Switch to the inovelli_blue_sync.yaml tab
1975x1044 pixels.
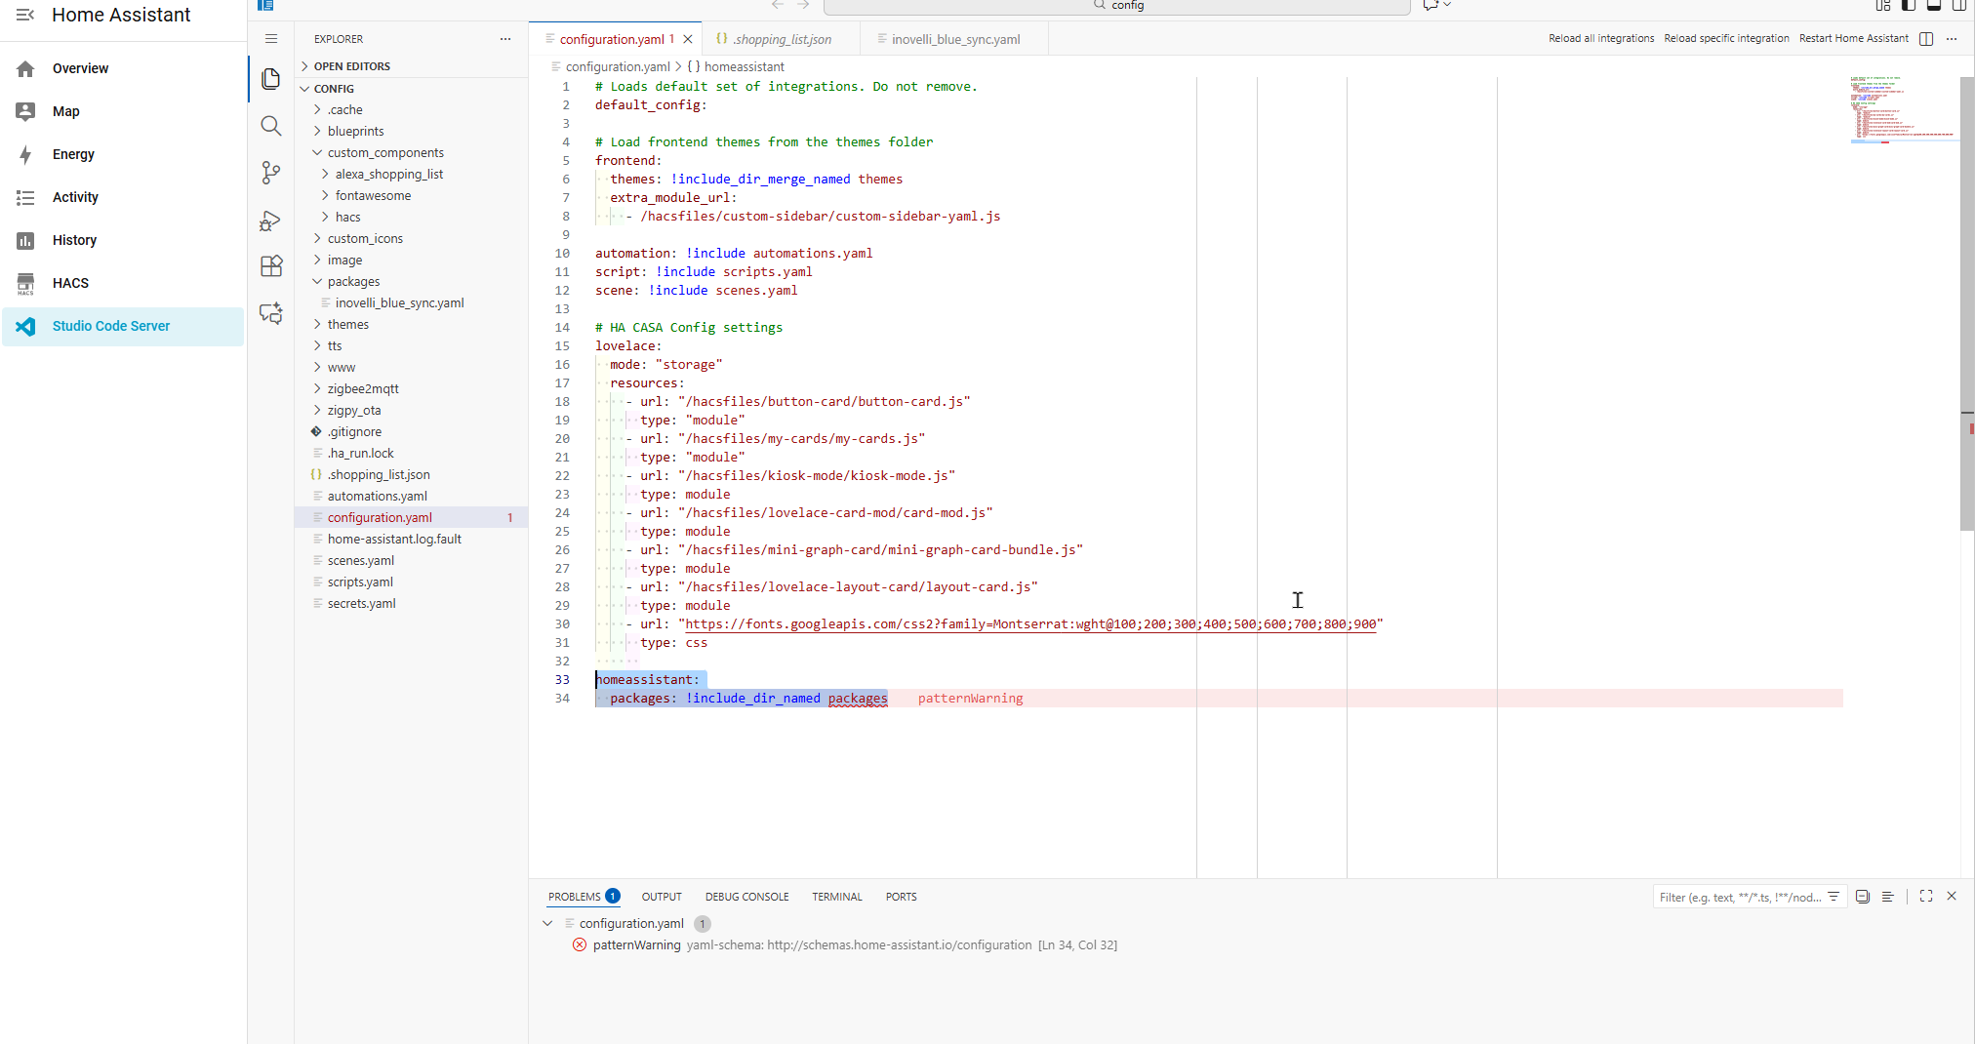pos(954,39)
